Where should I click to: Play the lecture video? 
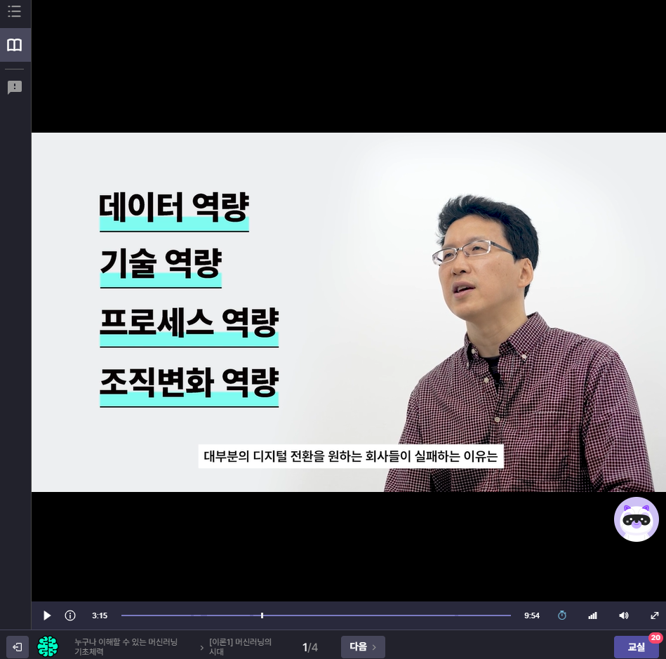[47, 615]
